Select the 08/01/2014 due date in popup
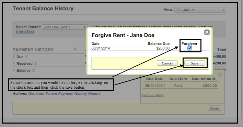 click(155, 86)
